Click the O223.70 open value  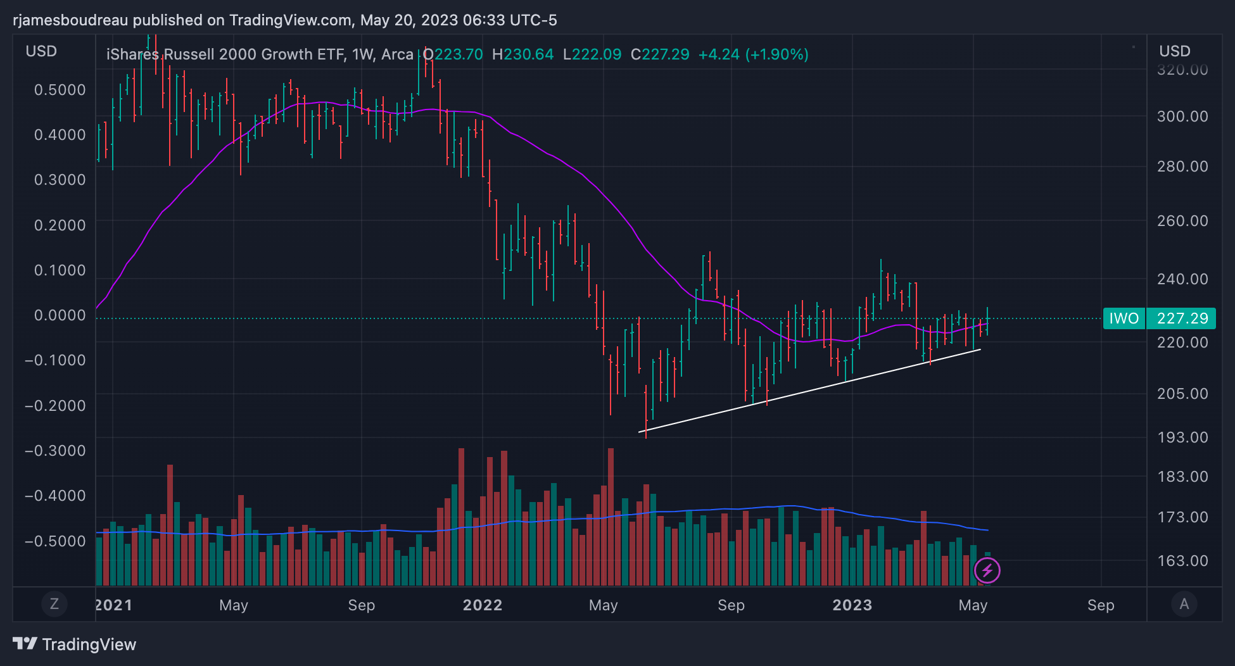tap(453, 54)
